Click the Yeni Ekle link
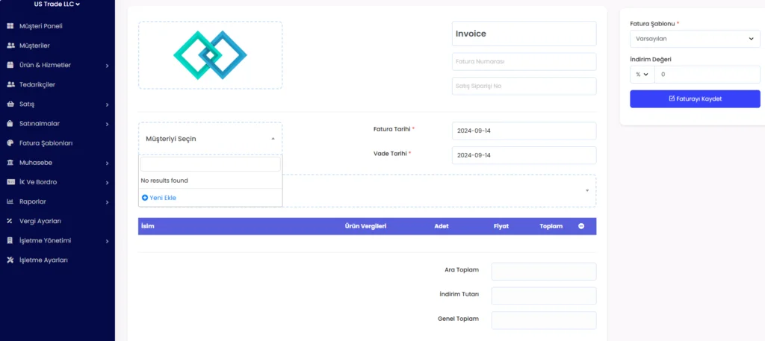765x341 pixels. (x=159, y=198)
